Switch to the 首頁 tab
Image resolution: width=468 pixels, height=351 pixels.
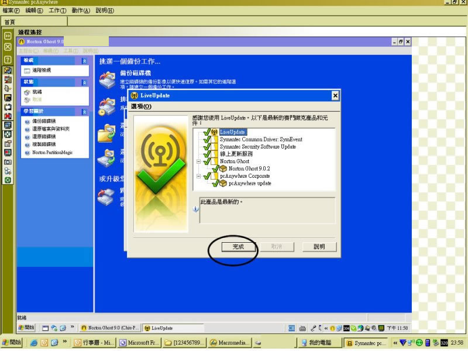point(10,22)
